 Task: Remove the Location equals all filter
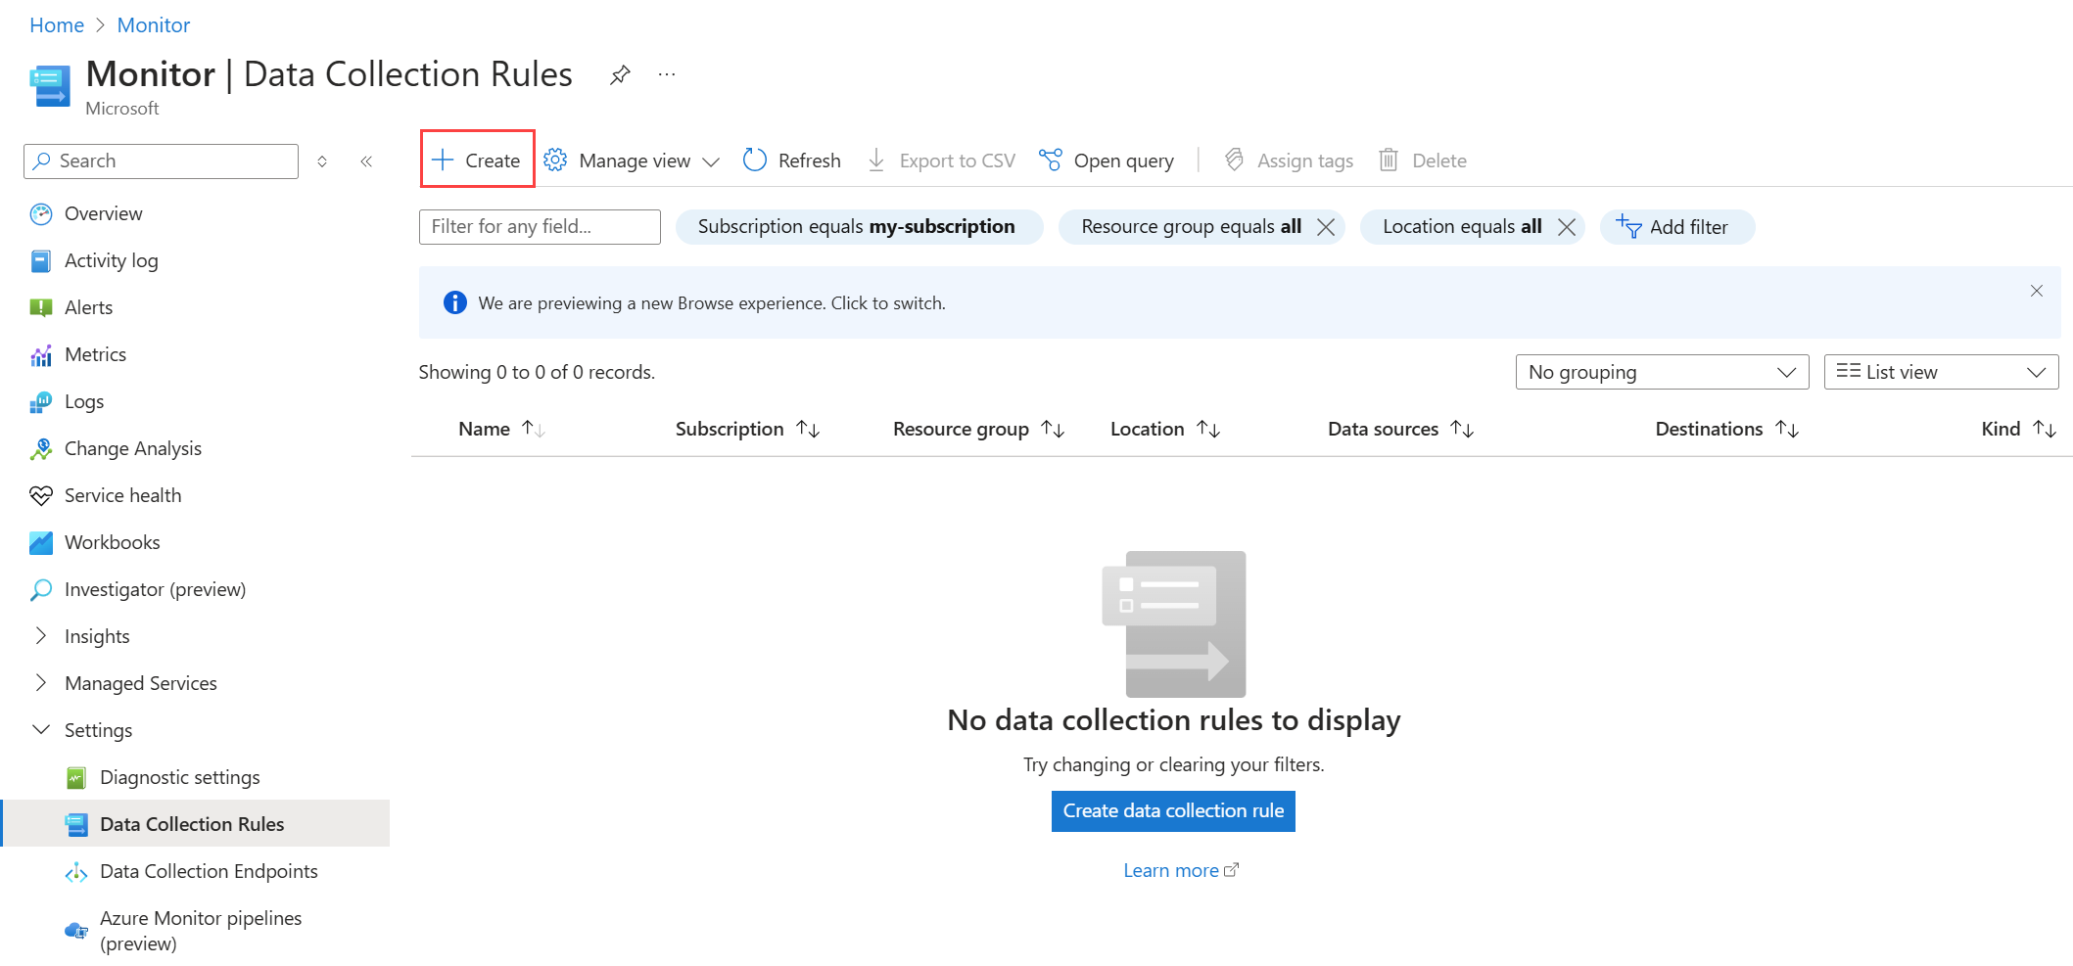click(1567, 227)
